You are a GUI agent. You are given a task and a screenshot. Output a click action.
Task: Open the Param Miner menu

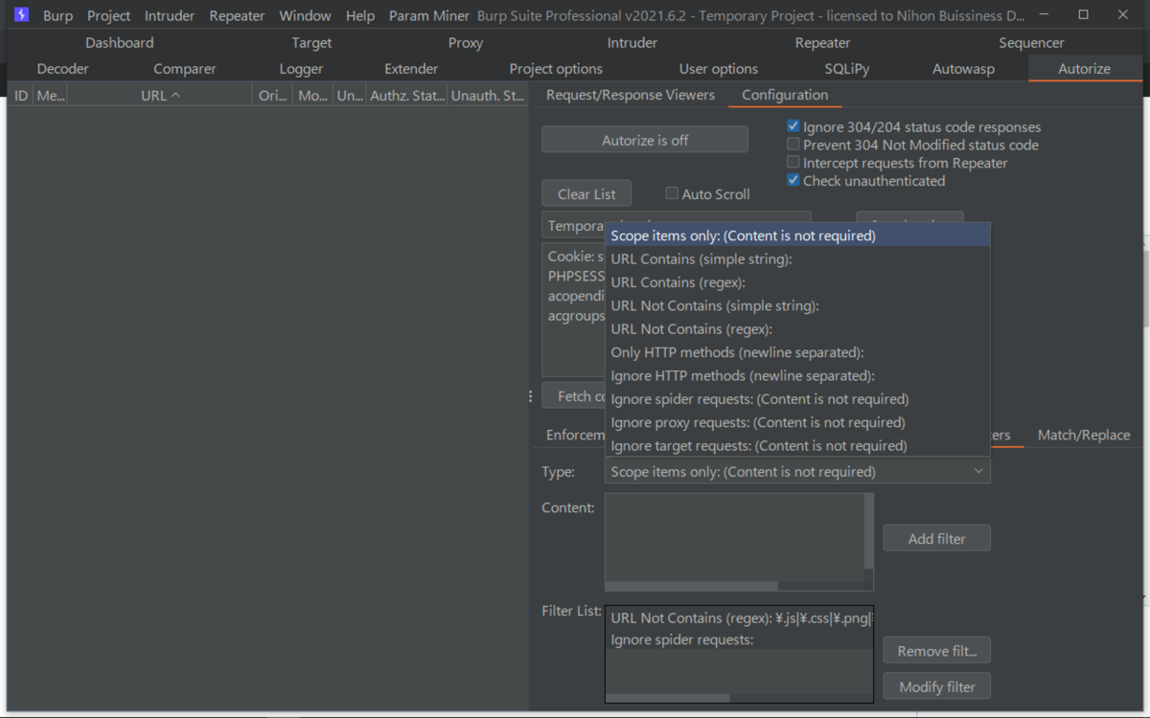(429, 15)
